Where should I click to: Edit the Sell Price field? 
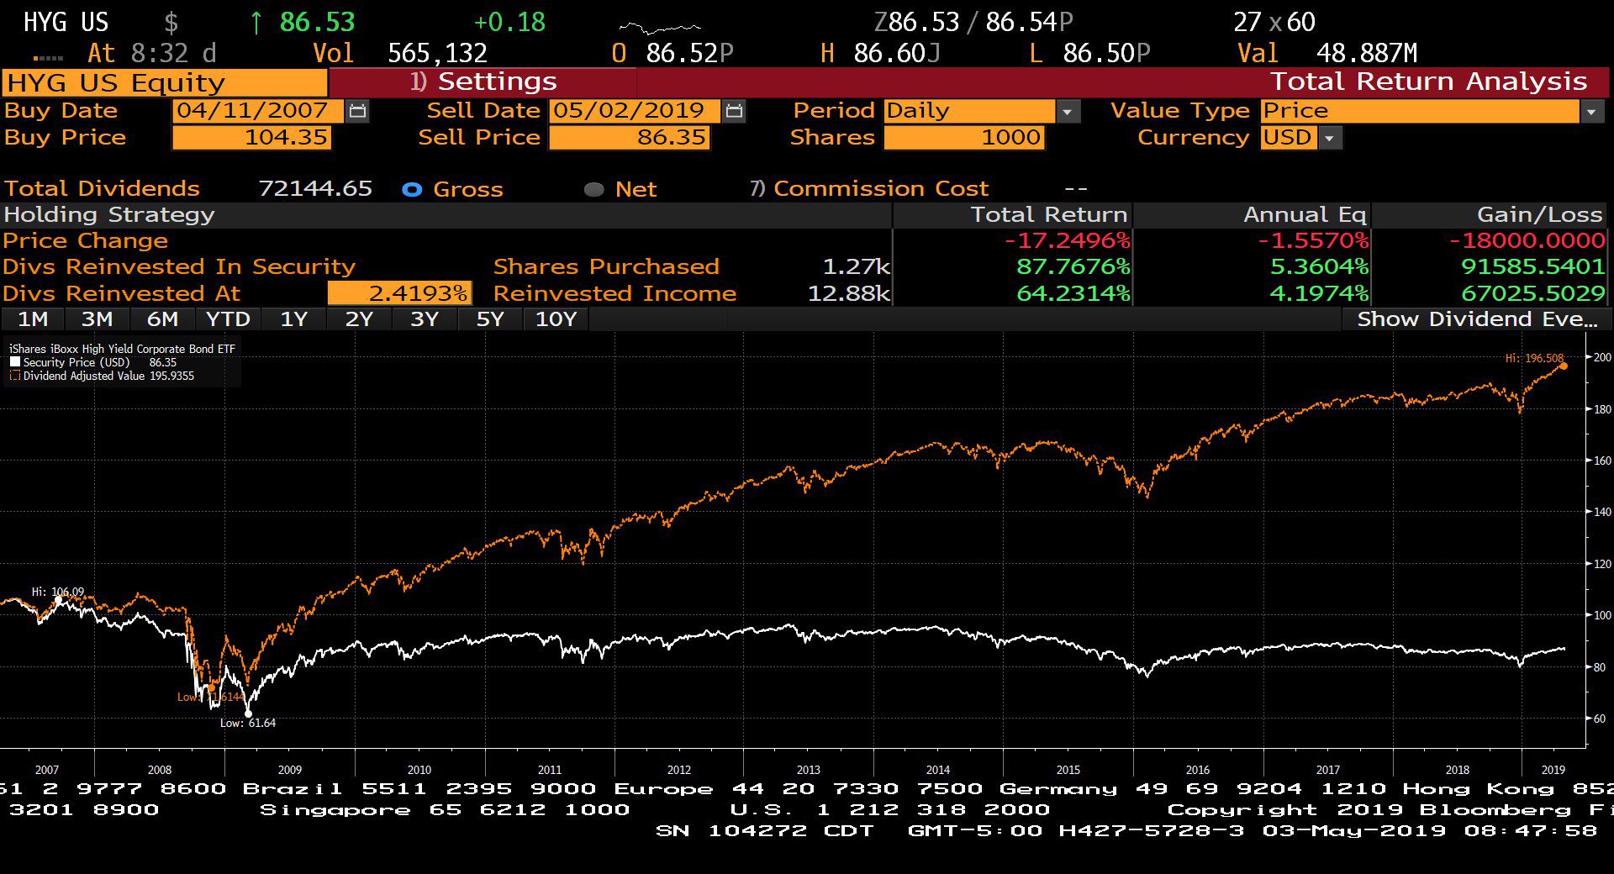pos(630,138)
